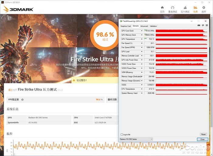Click the GPU-Z refresh icon
This screenshot has height=156, width=213.
click(x=203, y=25)
